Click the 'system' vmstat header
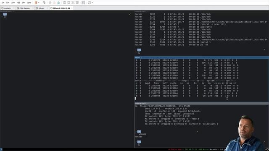This screenshot has width=269, height=151. pos(211,81)
